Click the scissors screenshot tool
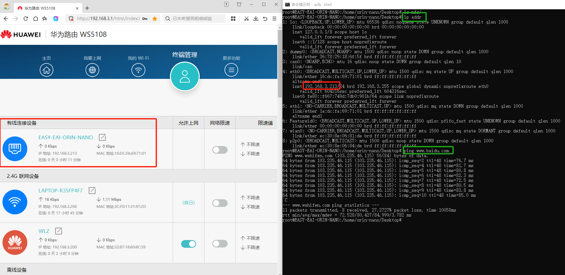The height and width of the screenshot is (275, 565). (x=247, y=19)
